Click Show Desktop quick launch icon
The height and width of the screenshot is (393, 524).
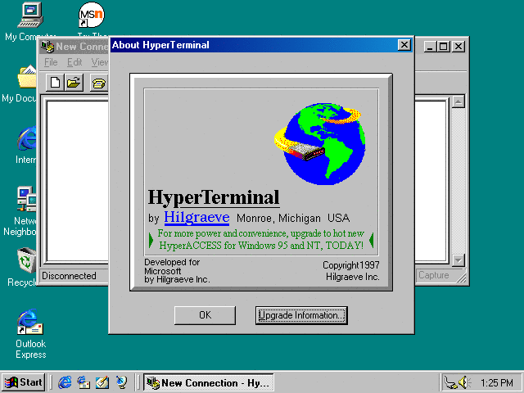[102, 382]
